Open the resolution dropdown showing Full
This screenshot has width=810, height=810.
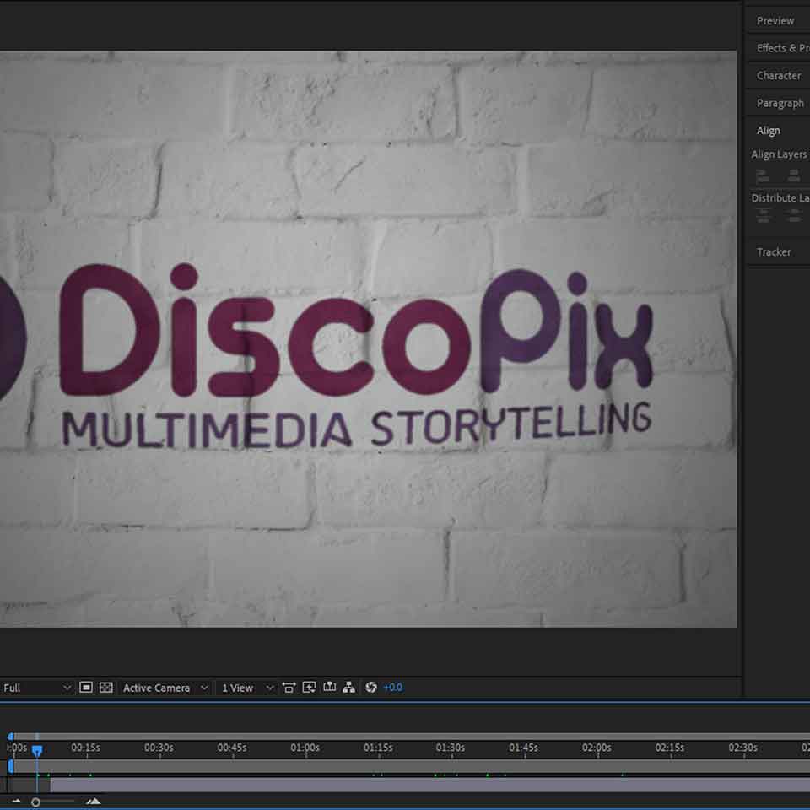36,688
